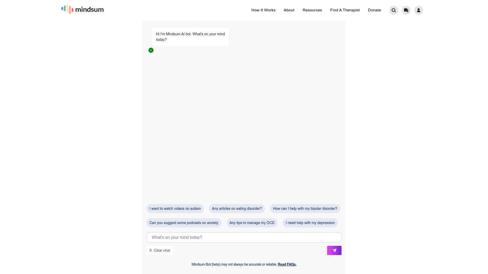Select the podcasts on anxiety suggestion
The width and height of the screenshot is (488, 274).
point(184,223)
